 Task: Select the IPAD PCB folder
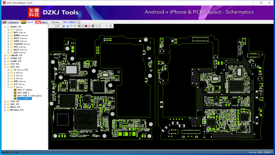[x=15, y=101]
